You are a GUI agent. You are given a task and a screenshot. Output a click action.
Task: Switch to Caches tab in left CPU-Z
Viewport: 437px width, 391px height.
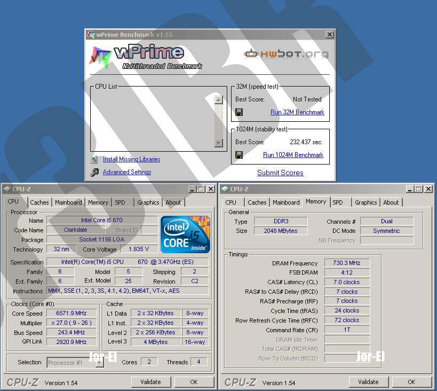click(x=39, y=202)
